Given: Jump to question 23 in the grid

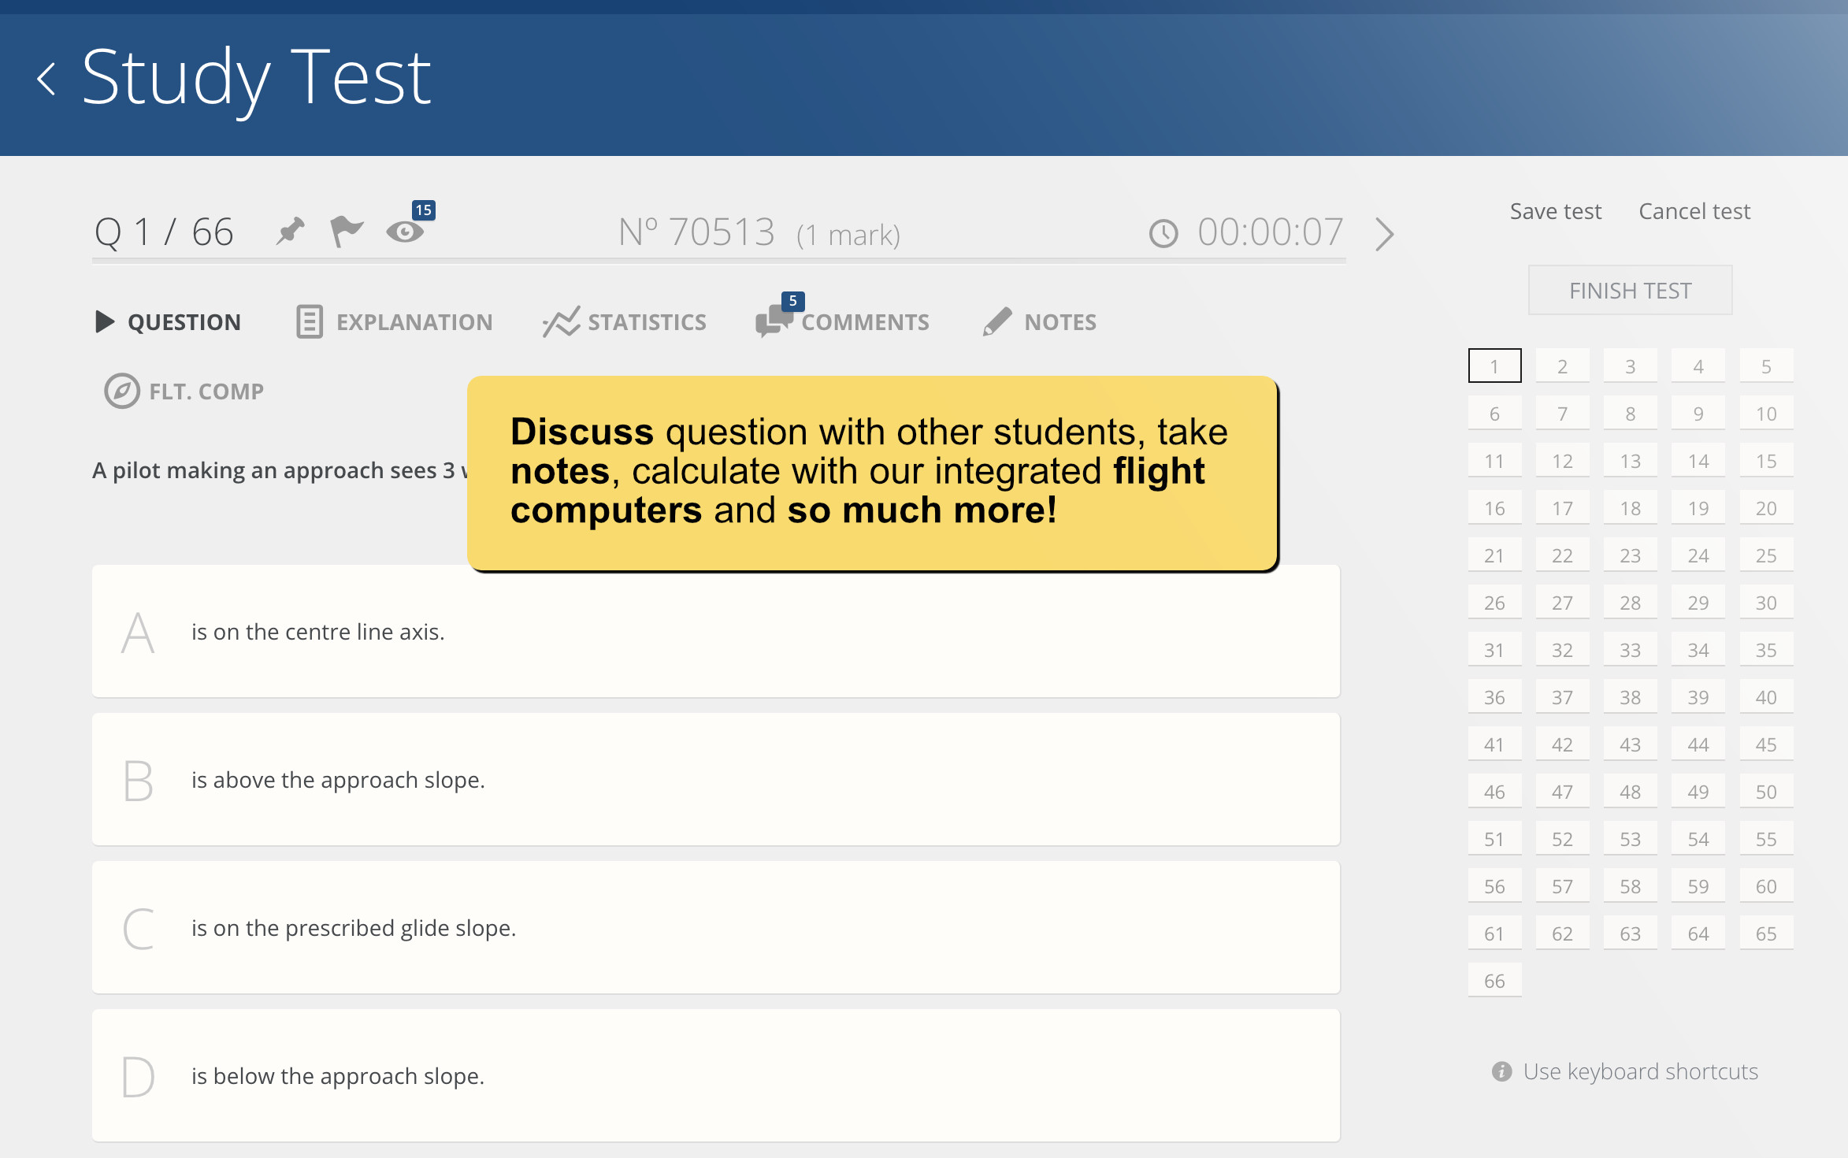Looking at the screenshot, I should pos(1630,555).
